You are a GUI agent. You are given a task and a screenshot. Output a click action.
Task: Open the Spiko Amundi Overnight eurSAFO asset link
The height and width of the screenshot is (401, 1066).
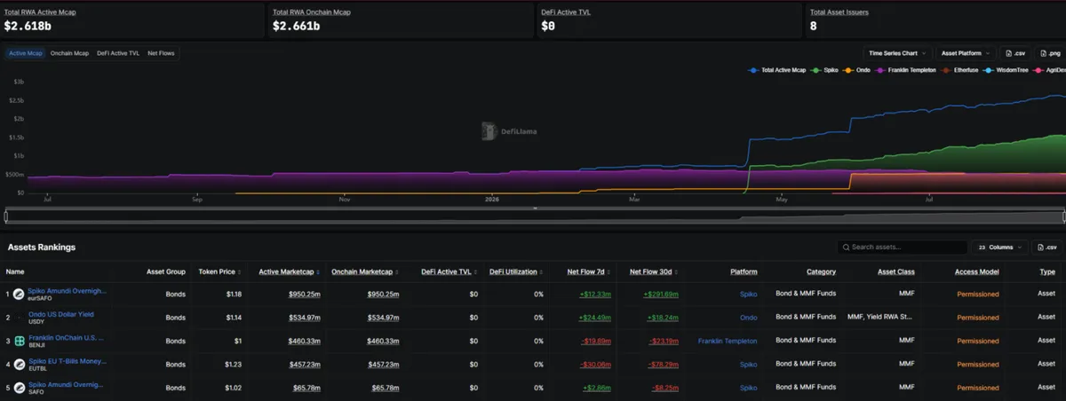point(67,290)
